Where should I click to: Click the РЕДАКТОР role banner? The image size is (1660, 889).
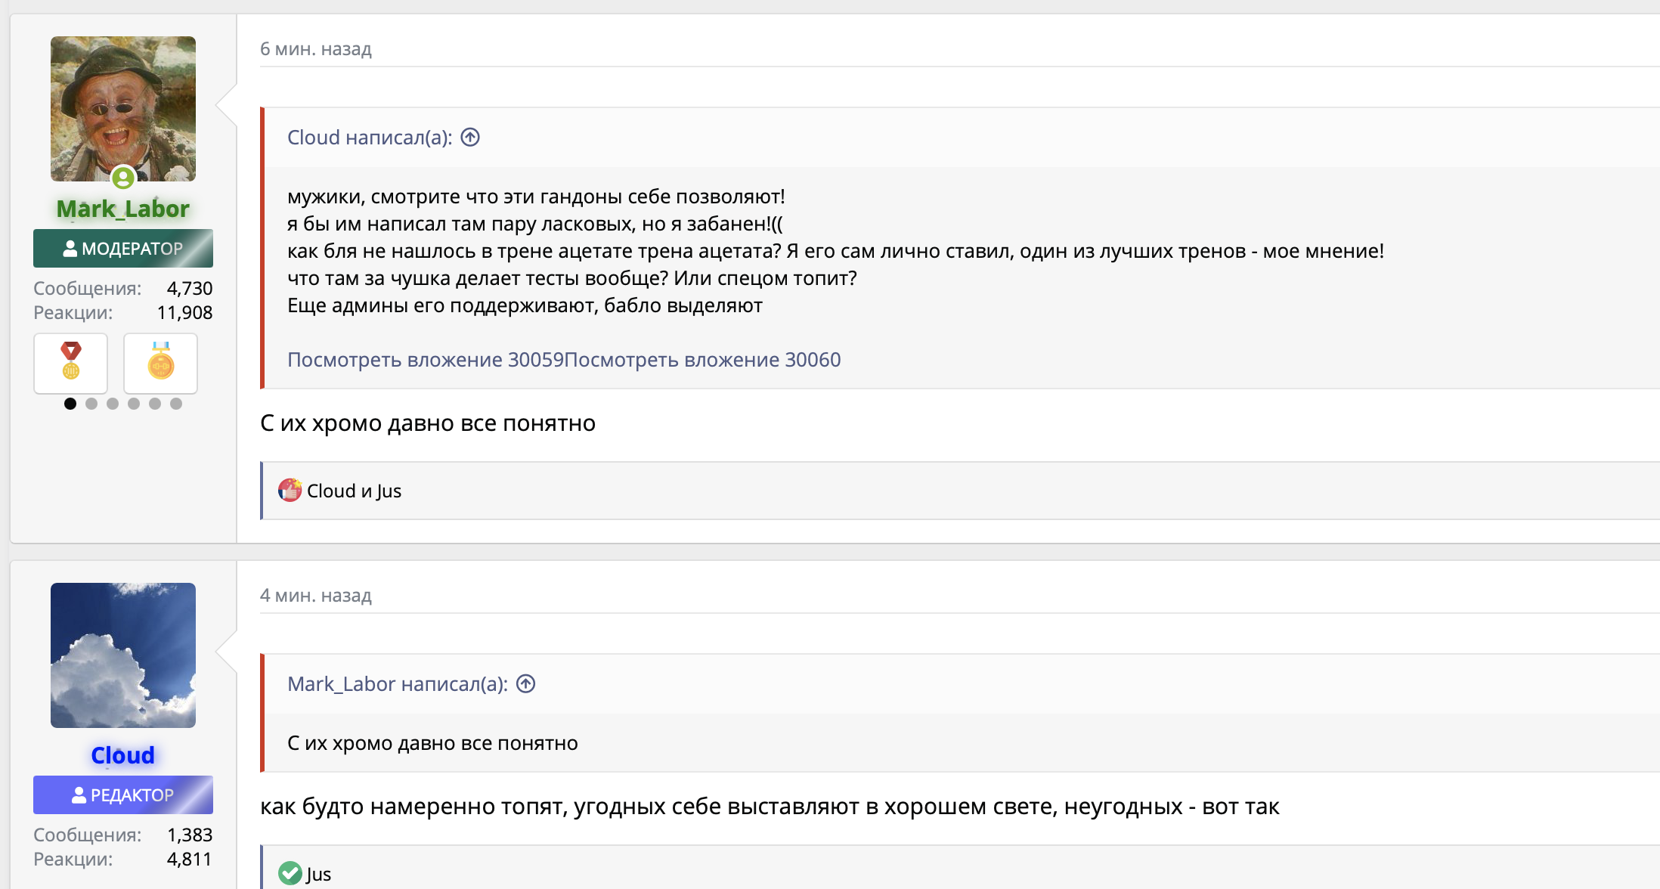point(122,795)
